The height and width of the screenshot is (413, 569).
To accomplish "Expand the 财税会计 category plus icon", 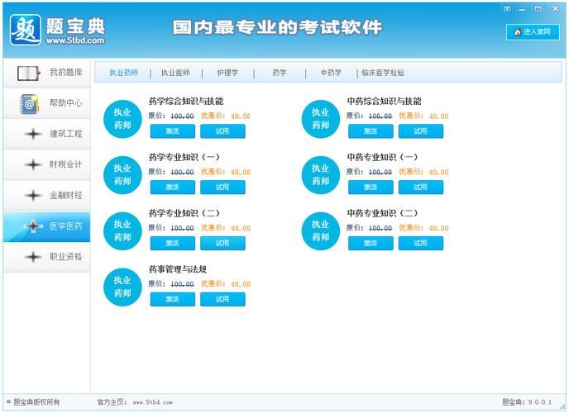I will pos(33,164).
